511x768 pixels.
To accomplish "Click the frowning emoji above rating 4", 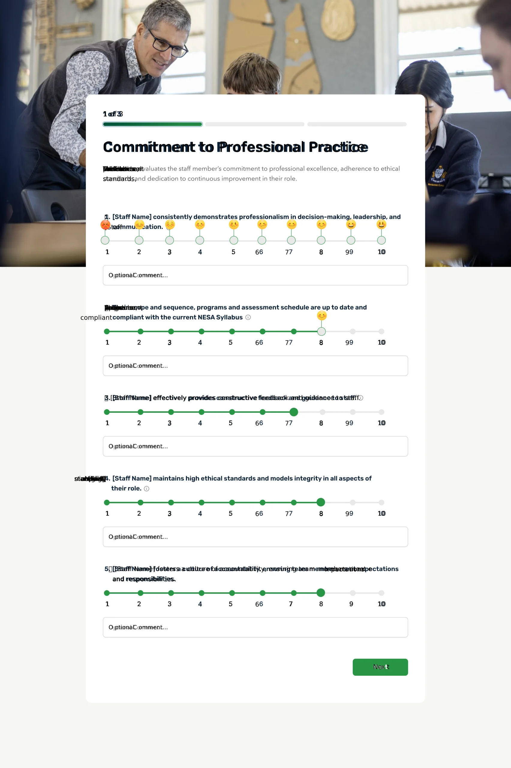I will 200,225.
